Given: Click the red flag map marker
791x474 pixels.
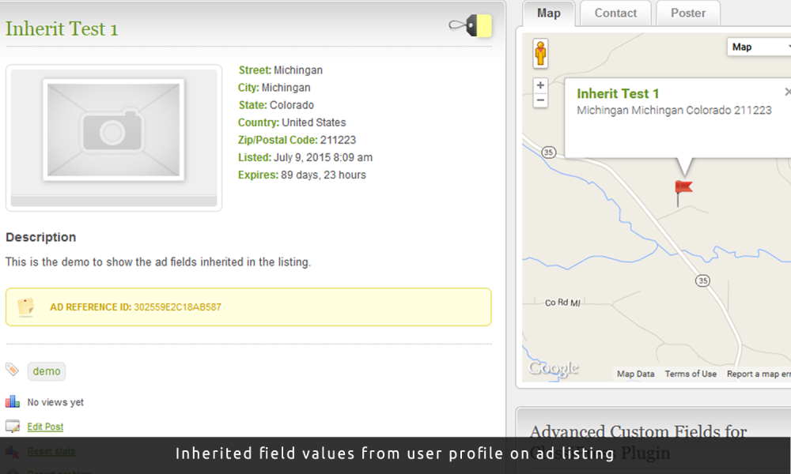Looking at the screenshot, I should point(684,186).
